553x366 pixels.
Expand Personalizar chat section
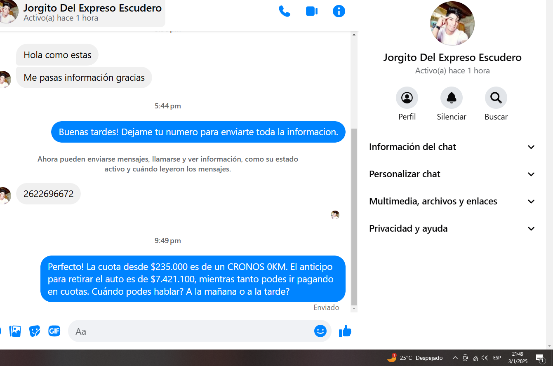pyautogui.click(x=452, y=174)
